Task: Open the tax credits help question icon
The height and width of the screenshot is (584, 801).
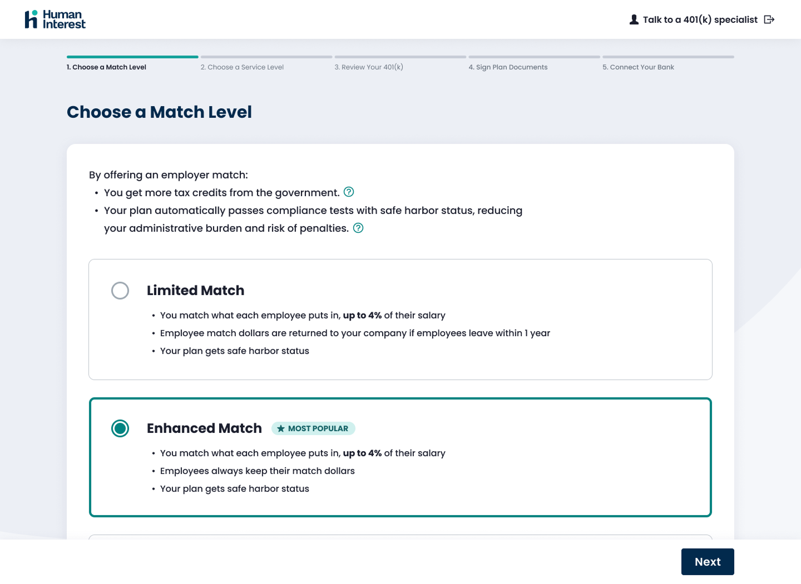Action: coord(349,192)
